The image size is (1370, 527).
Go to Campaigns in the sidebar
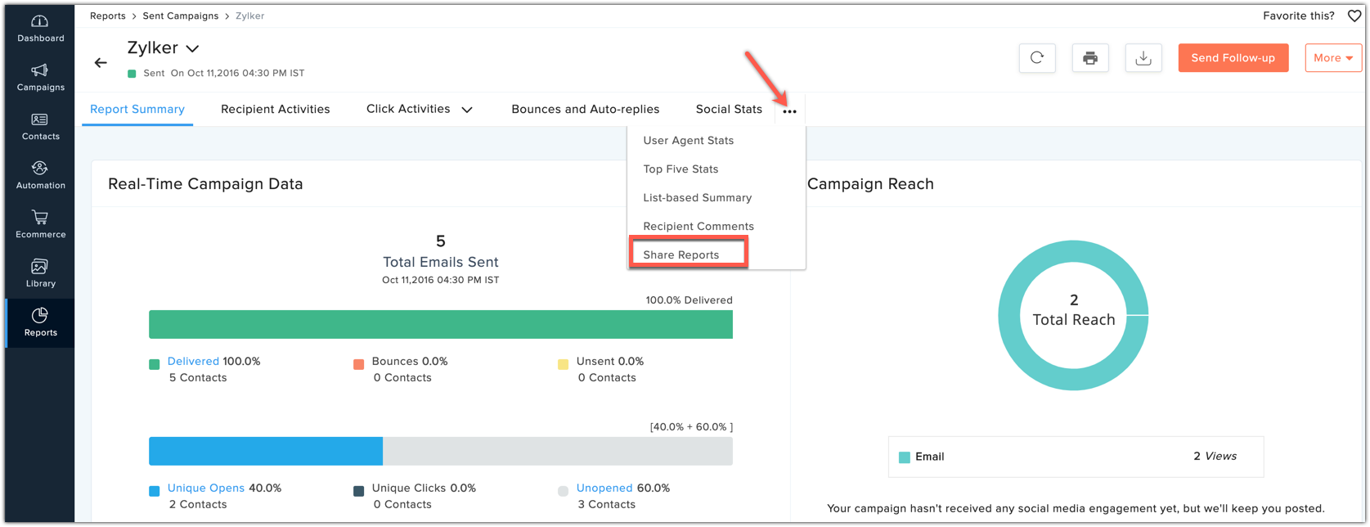point(40,78)
